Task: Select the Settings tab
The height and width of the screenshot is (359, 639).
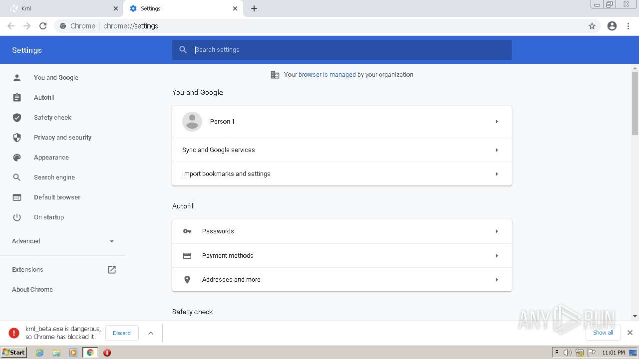Action: 183,8
